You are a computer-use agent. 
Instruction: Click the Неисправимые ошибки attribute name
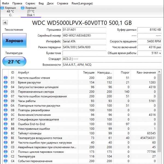tap(34, 129)
